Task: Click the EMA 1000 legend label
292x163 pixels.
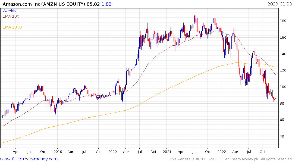Action: [x=12, y=27]
